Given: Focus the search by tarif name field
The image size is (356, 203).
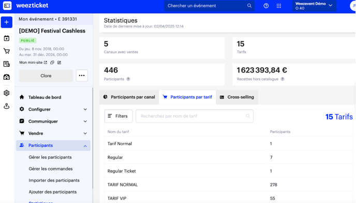Looking at the screenshot, I should 195,116.
